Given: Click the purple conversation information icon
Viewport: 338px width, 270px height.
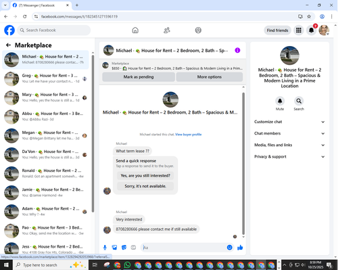Looking at the screenshot, I should [x=237, y=50].
